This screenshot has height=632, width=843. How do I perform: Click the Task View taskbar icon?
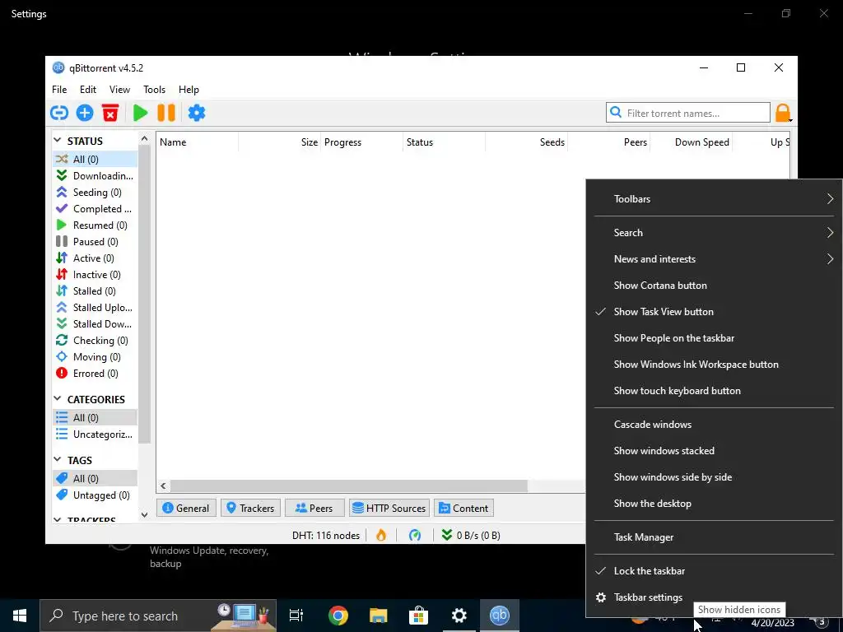pos(296,616)
